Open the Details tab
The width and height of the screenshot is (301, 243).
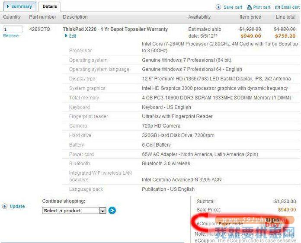pyautogui.click(x=50, y=6)
